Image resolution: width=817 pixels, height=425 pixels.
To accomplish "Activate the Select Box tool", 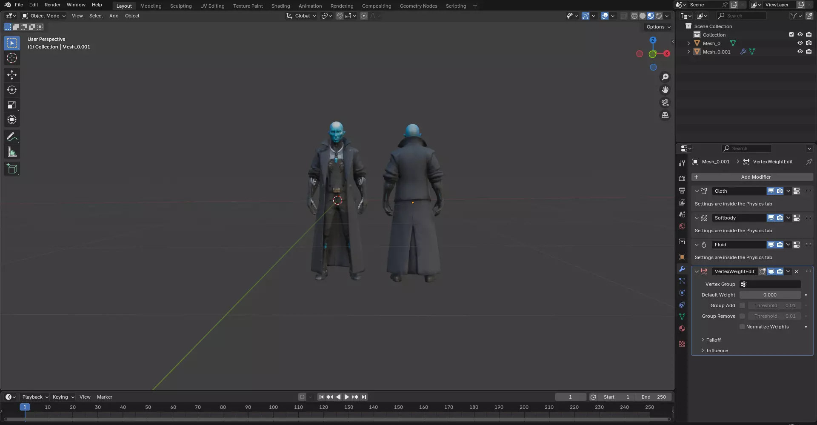I will [x=12, y=43].
